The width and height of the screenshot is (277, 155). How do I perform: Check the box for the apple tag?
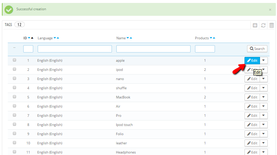pos(14,60)
